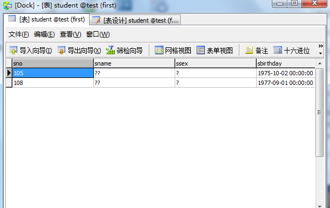Select the cell with sno 105
The image size is (330, 208).
point(53,73)
